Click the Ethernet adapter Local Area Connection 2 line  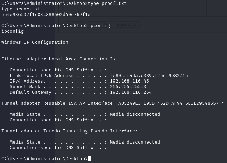58,59
